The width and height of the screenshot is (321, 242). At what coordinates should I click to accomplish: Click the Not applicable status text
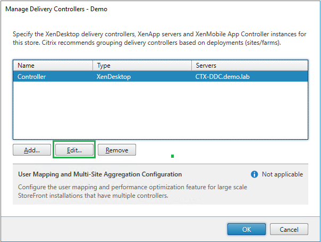[x=282, y=174]
